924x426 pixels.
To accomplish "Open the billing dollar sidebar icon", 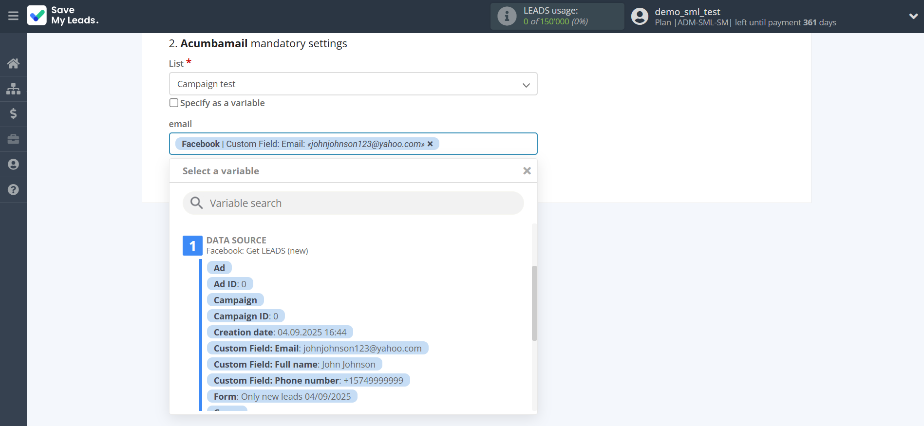I will (13, 114).
